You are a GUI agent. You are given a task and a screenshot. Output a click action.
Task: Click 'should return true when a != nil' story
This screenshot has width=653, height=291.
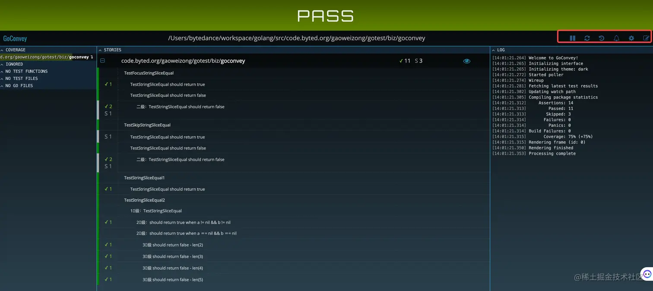pyautogui.click(x=184, y=222)
